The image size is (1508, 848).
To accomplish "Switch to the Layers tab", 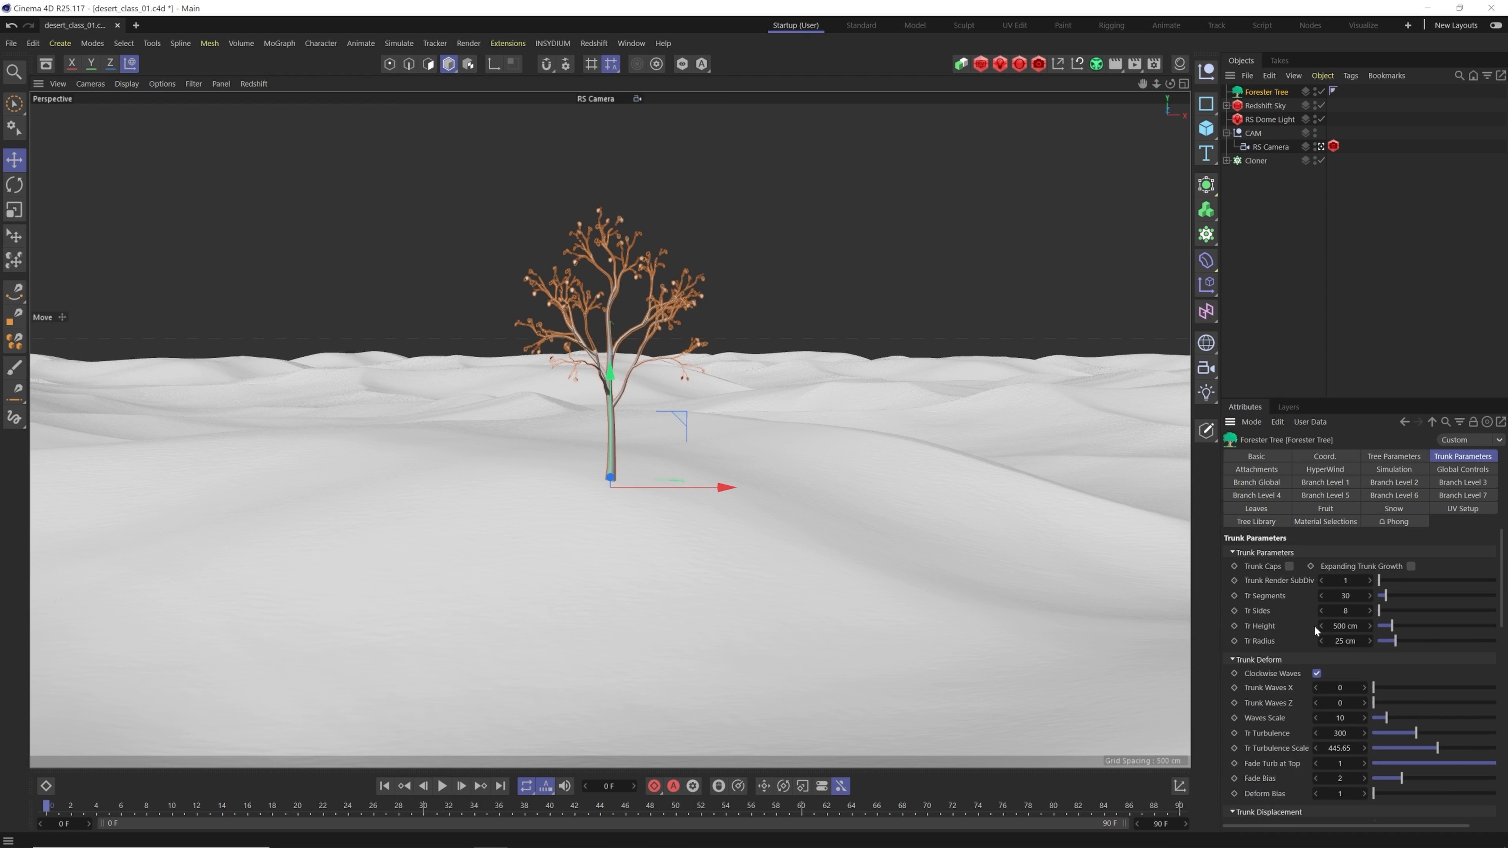I will pyautogui.click(x=1288, y=407).
